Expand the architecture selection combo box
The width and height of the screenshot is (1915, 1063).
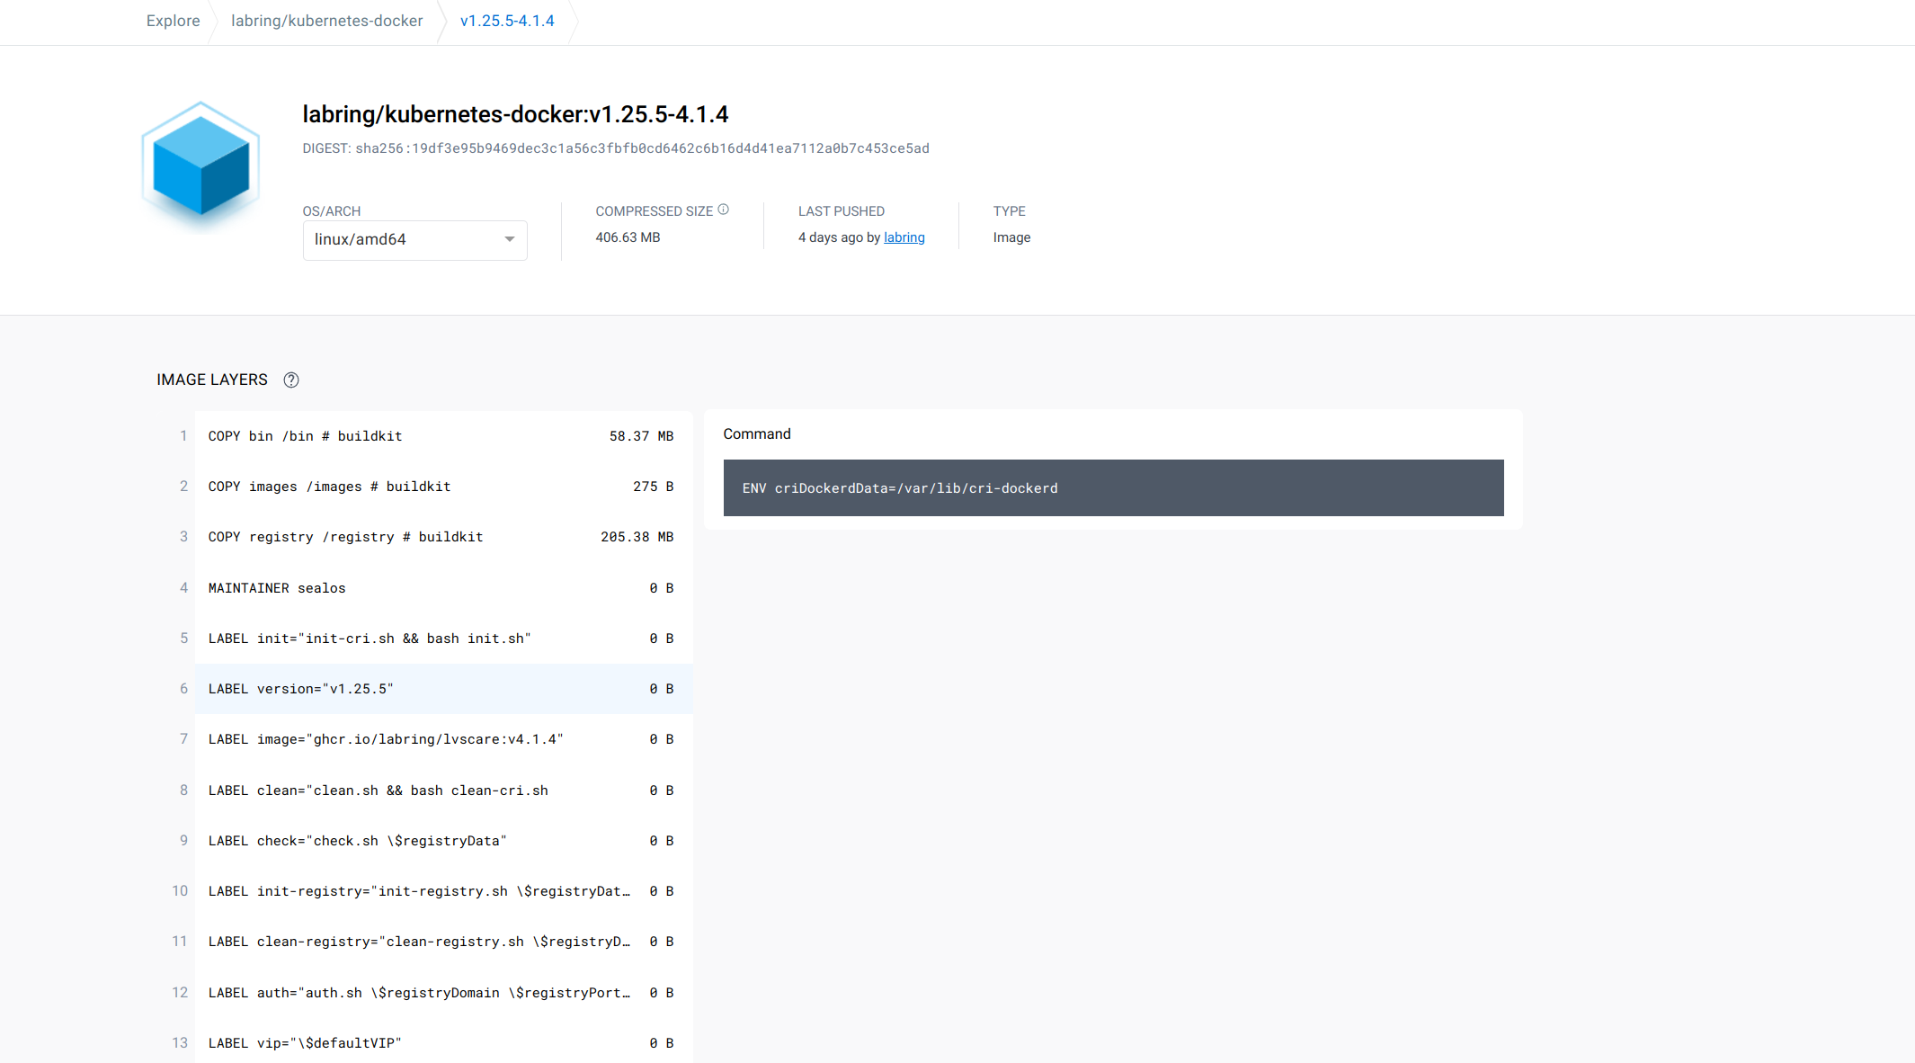pos(414,239)
